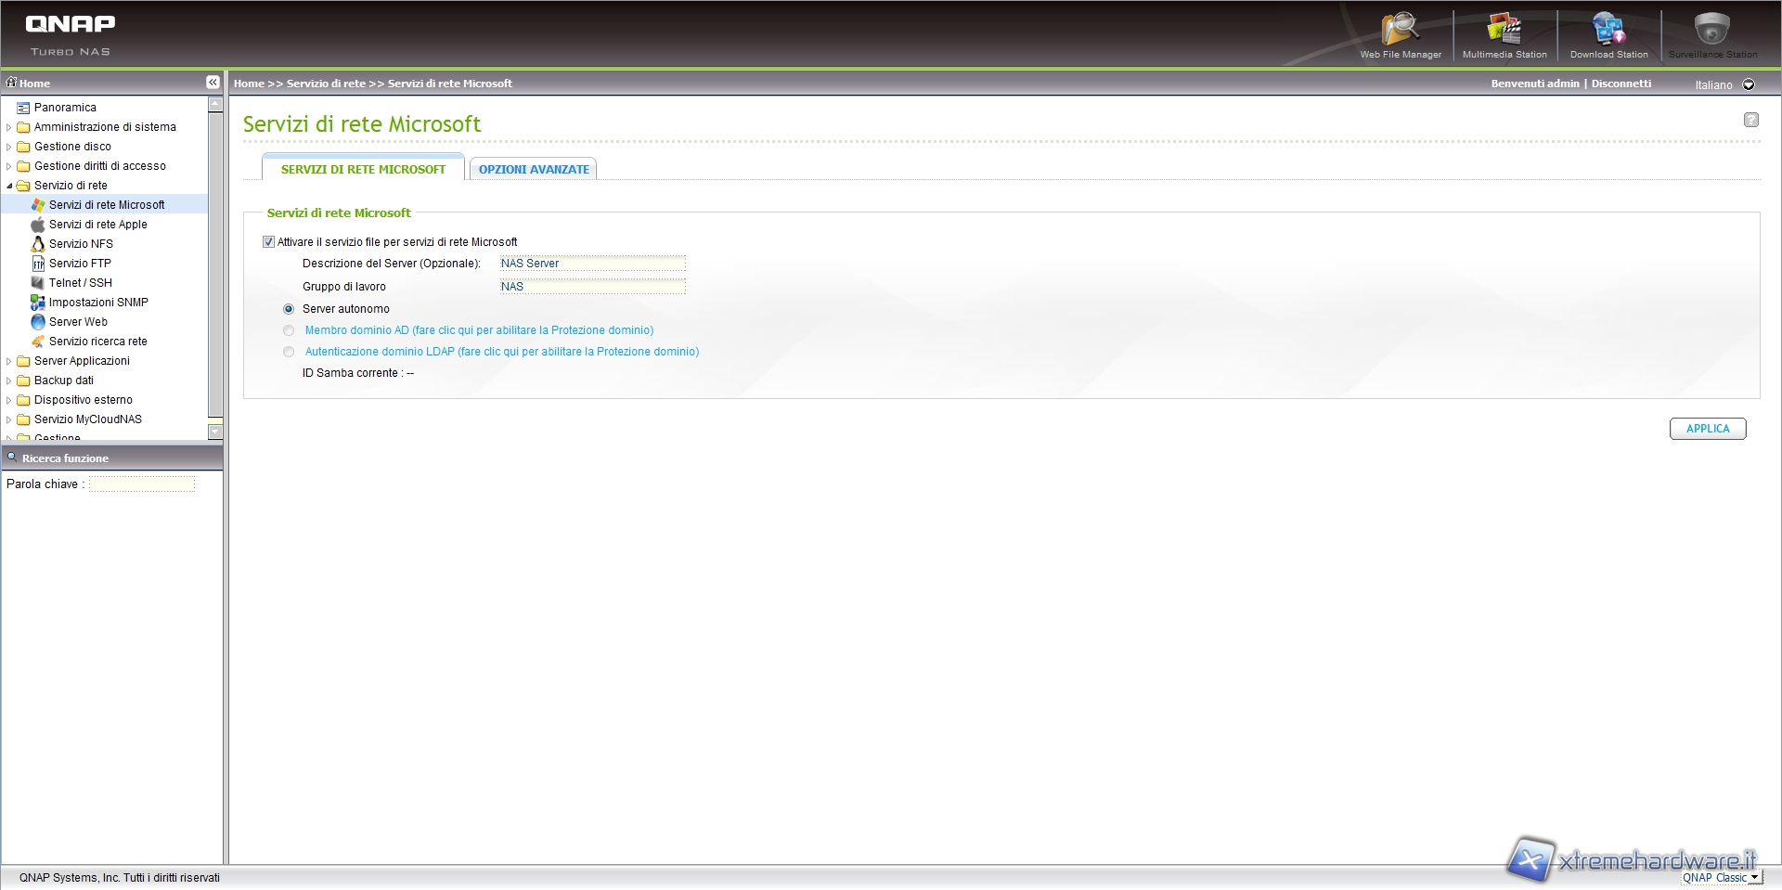The width and height of the screenshot is (1782, 890).
Task: Click the Parola chiave search field
Action: point(142,484)
